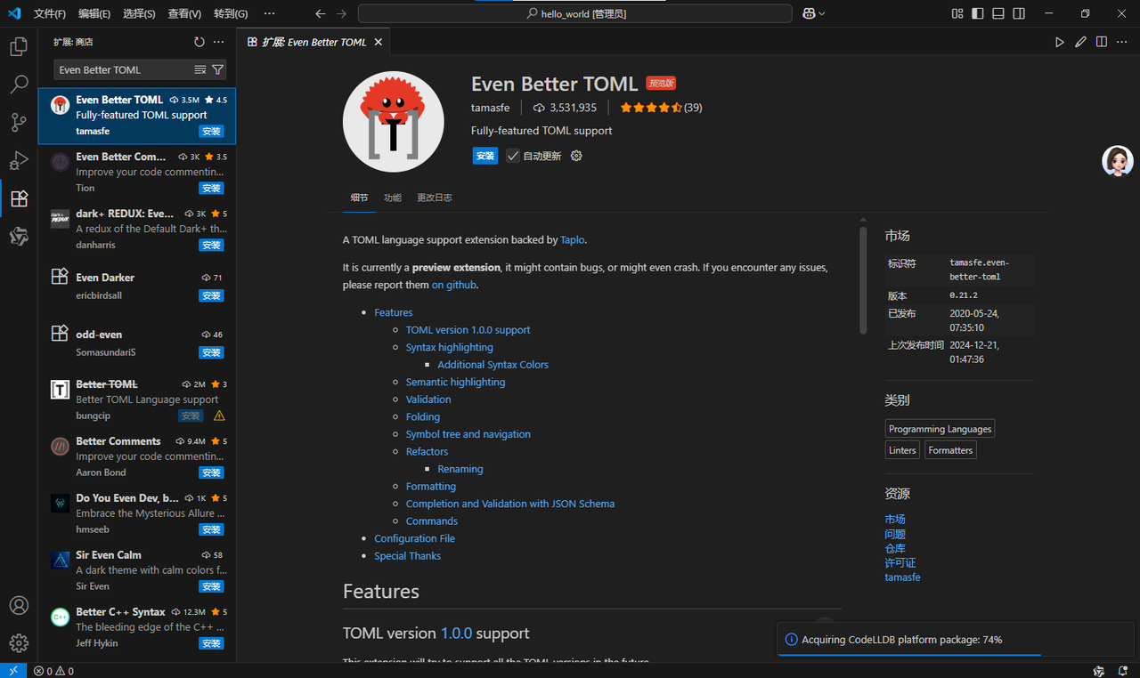Viewport: 1140px width, 678px height.
Task: Open the notifications bell in status bar
Action: [1124, 671]
